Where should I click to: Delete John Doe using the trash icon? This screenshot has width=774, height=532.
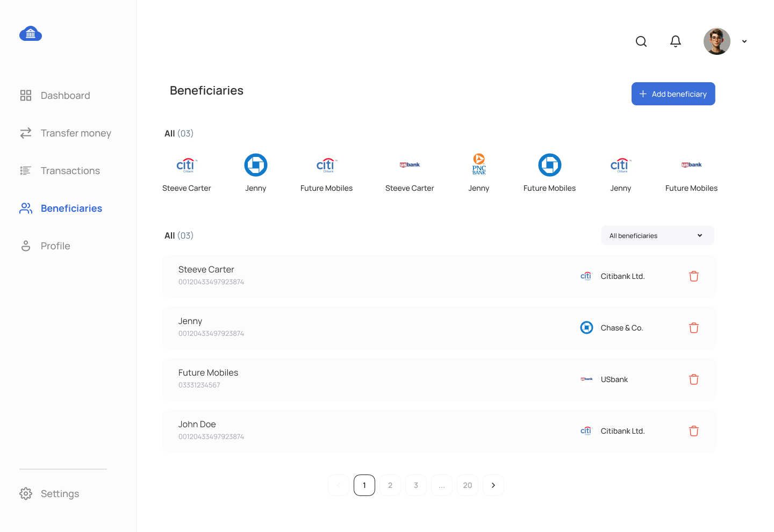point(694,431)
